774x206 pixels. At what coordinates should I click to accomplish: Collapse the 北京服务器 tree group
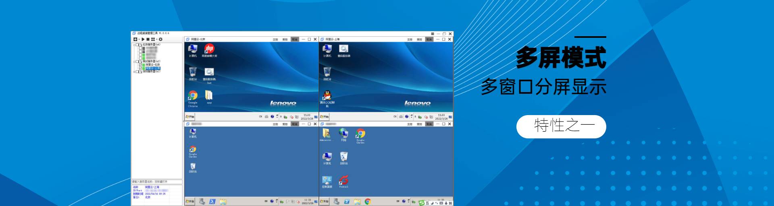point(134,45)
